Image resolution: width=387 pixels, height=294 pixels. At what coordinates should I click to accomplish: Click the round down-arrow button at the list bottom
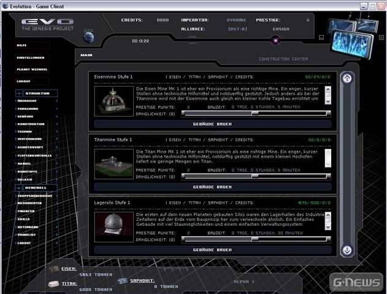(x=347, y=250)
